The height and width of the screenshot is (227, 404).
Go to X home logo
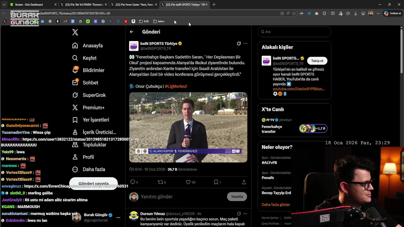75,32
